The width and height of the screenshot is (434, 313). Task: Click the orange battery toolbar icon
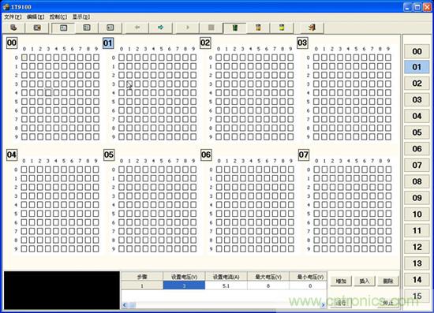tap(258, 28)
